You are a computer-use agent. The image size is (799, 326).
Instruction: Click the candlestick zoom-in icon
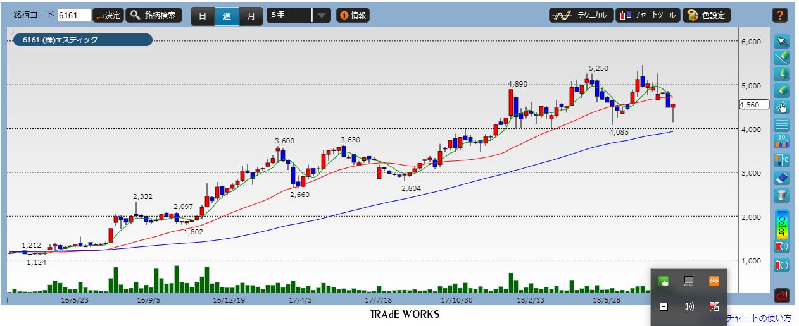point(781,246)
